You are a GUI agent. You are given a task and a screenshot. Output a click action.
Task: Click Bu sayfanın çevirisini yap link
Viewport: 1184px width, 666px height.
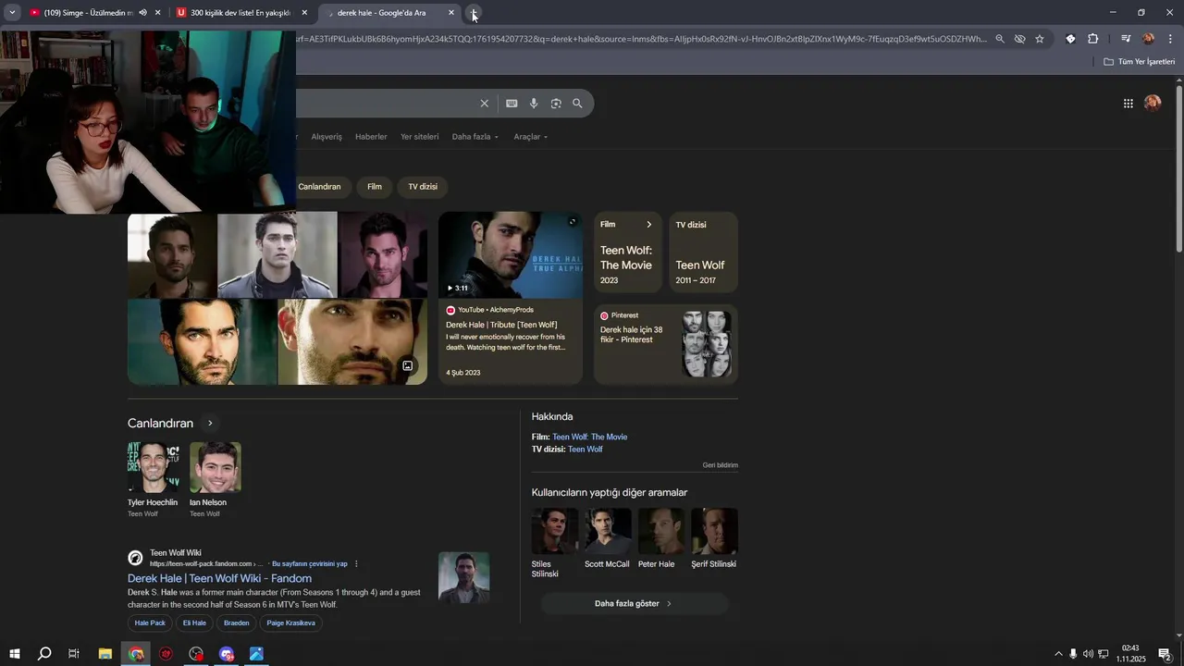(310, 564)
